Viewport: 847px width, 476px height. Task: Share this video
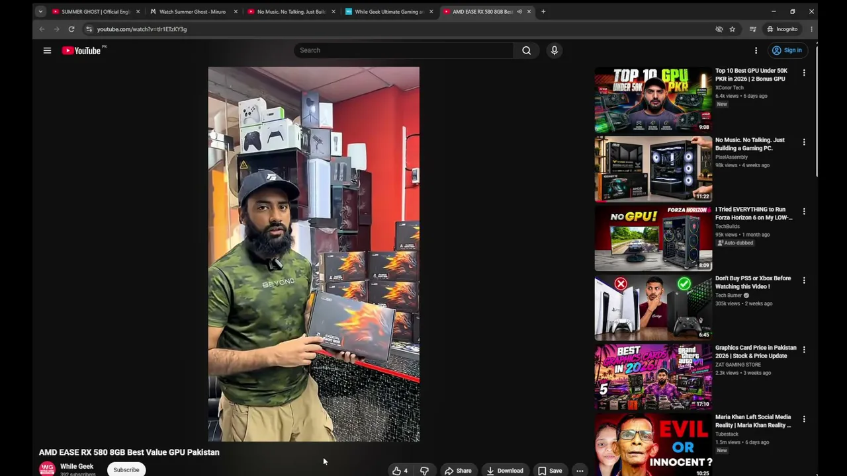[x=458, y=471]
